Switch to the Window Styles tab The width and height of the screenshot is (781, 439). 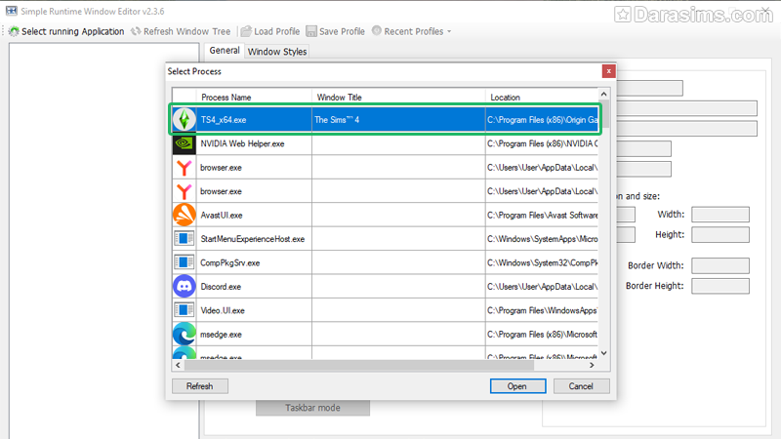pyautogui.click(x=276, y=51)
